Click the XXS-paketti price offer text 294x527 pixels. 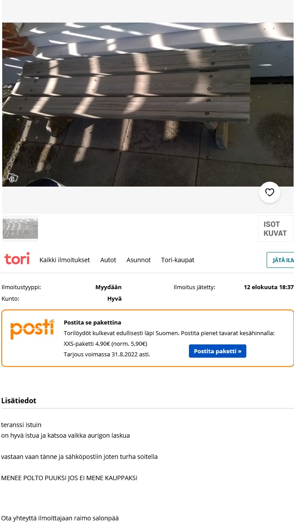(x=106, y=344)
